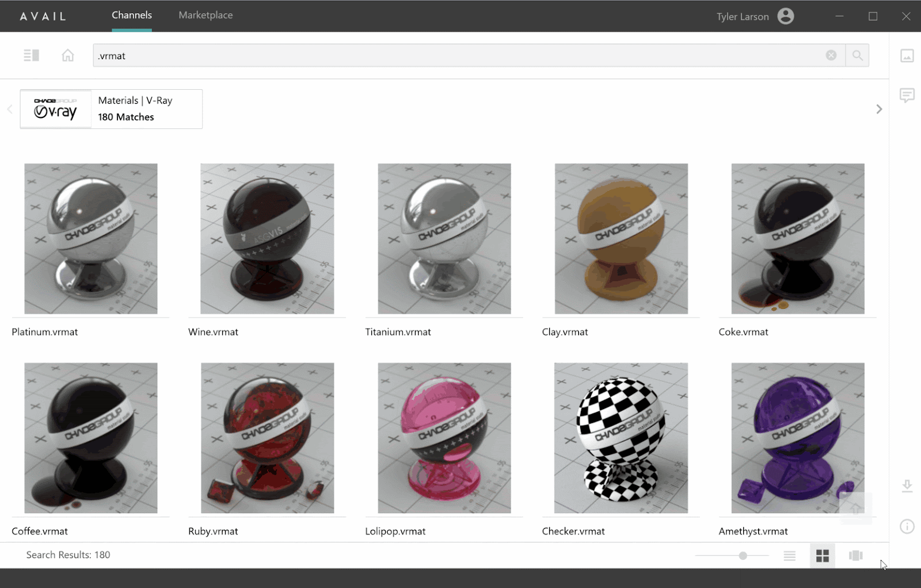
Task: Click the Checker.vrmat file name
Action: pos(573,531)
